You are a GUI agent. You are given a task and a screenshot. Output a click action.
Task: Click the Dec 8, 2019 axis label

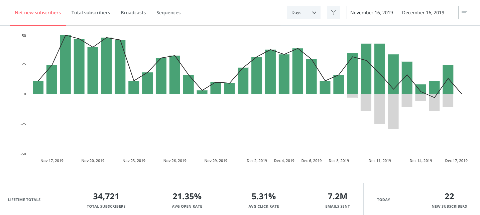pyautogui.click(x=339, y=161)
